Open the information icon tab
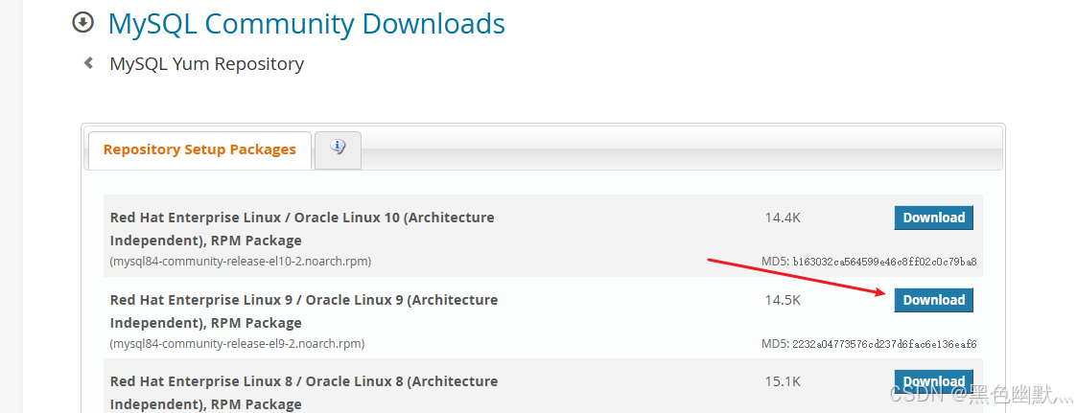Screen dimensions: 1077x413 [x=338, y=148]
